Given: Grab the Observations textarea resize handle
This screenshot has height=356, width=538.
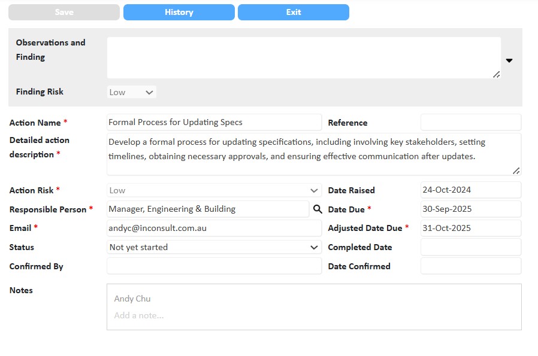Looking at the screenshot, I should 496,74.
